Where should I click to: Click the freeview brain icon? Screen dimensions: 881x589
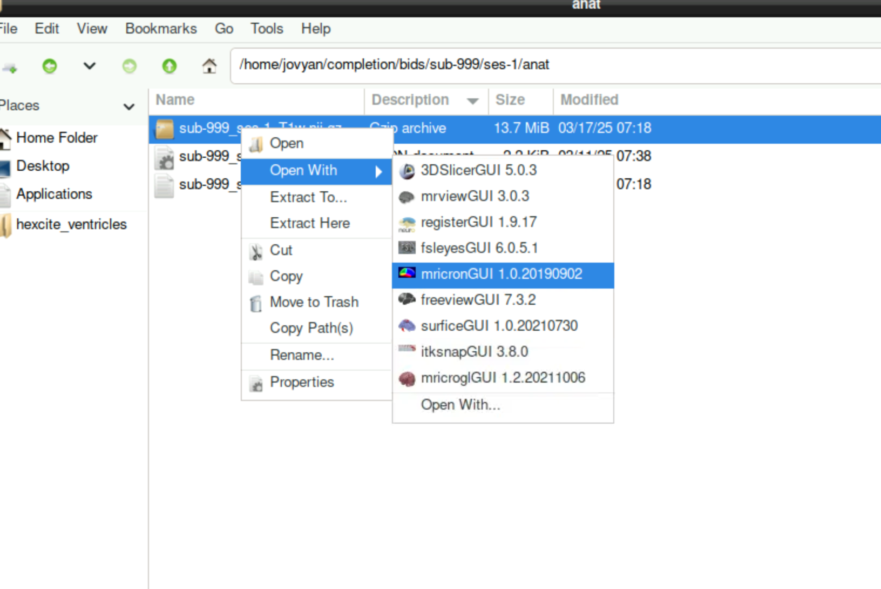pos(407,299)
